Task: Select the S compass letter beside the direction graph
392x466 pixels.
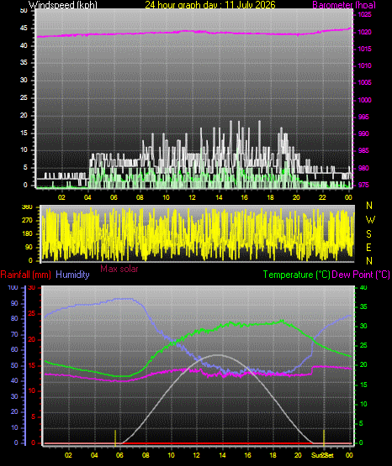Action: tap(368, 234)
